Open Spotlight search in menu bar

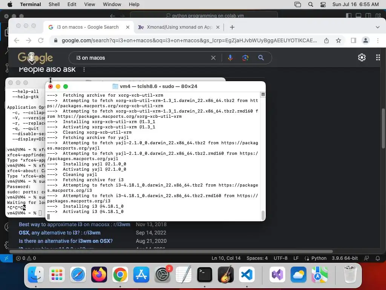pos(311,5)
